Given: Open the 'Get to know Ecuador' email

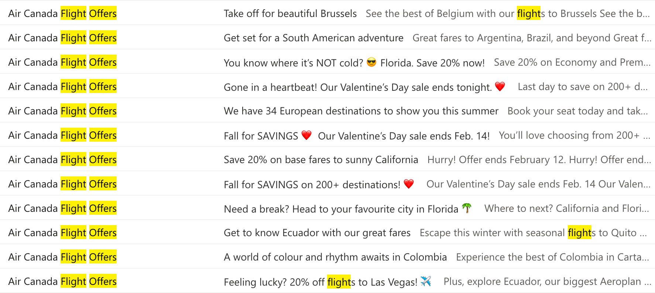Looking at the screenshot, I should coord(327,232).
